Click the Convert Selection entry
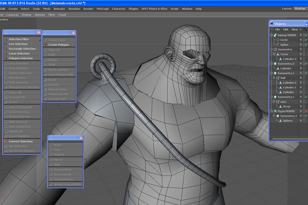Screen dimensions: 308x205 click(x=22, y=141)
